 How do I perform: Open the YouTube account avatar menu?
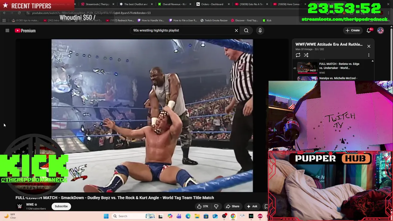click(x=380, y=30)
